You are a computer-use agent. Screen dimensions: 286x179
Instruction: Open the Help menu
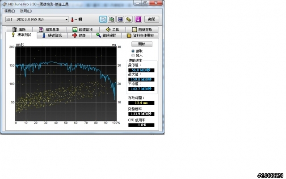tap(26, 11)
